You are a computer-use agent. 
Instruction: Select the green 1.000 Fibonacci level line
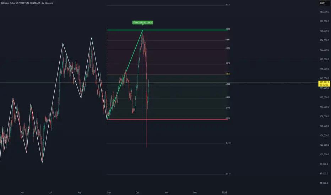coord(167,30)
